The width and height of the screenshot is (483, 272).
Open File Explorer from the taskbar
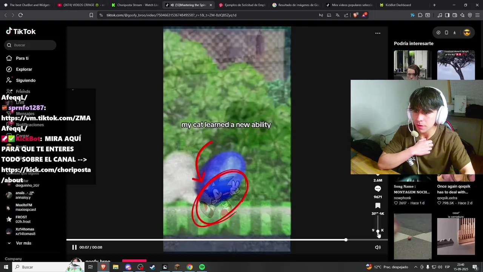pos(115,267)
